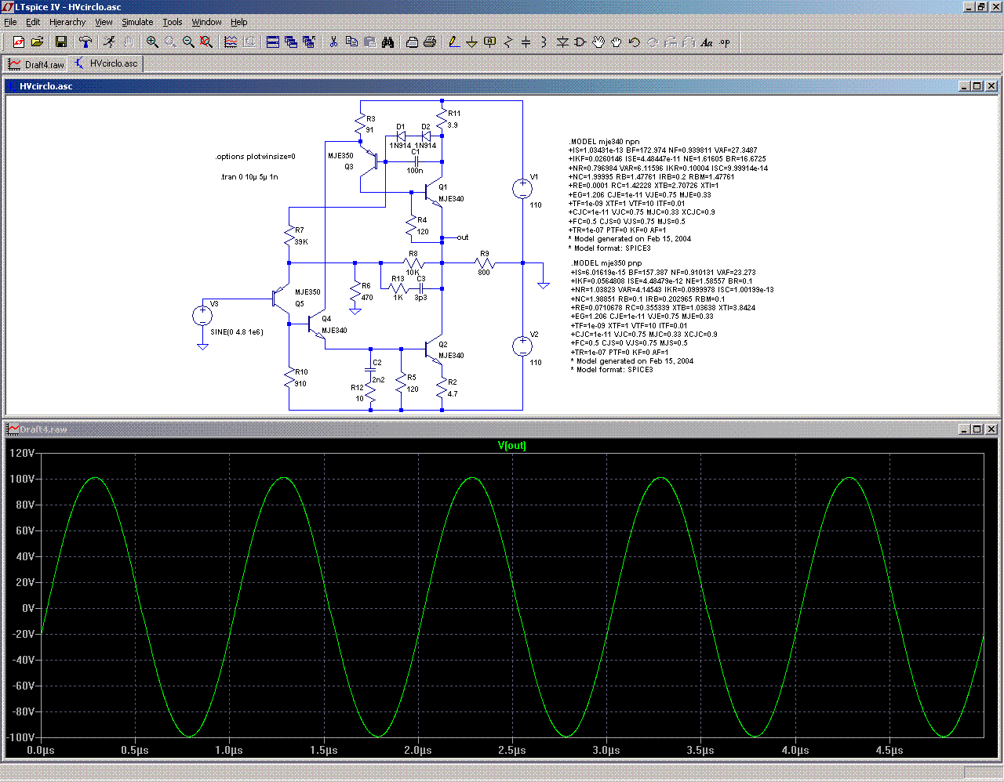
Task: Expand the Tools menu
Action: pos(173,22)
